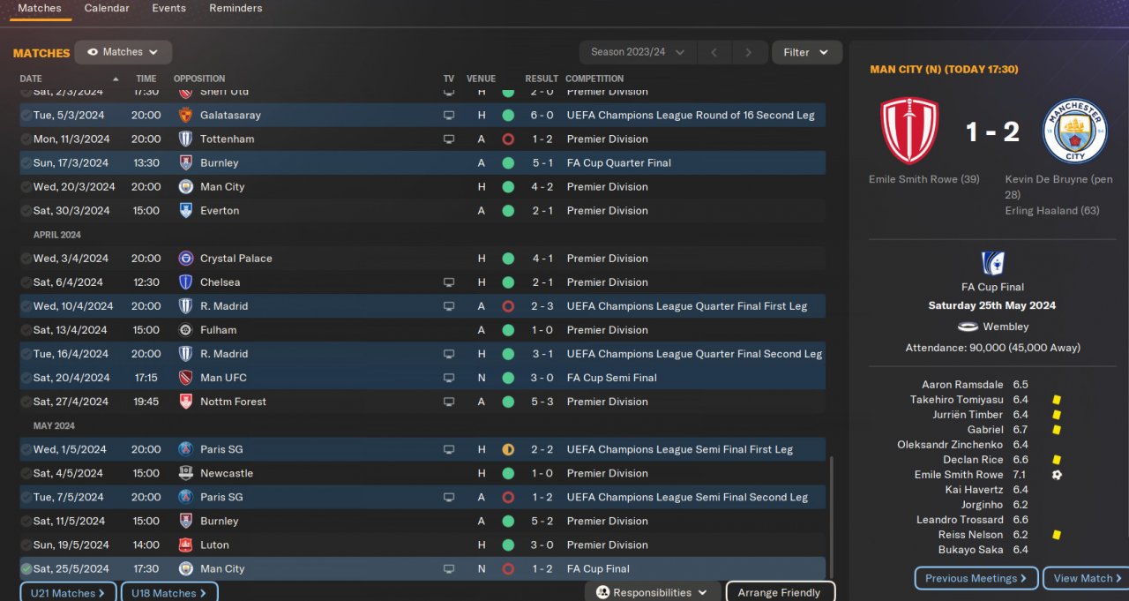This screenshot has height=601, width=1129.
Task: Click the TV icon in the Chelsea row
Action: coord(449,282)
